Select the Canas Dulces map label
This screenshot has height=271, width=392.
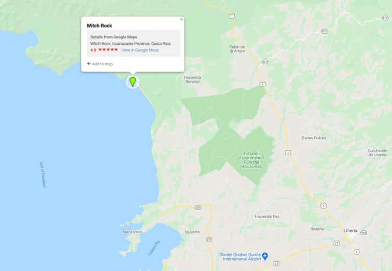314,138
